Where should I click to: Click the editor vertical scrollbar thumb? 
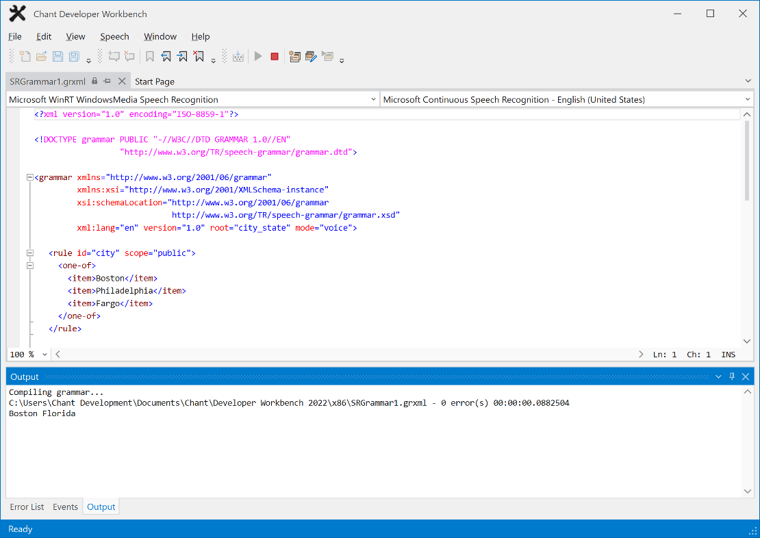(x=747, y=160)
